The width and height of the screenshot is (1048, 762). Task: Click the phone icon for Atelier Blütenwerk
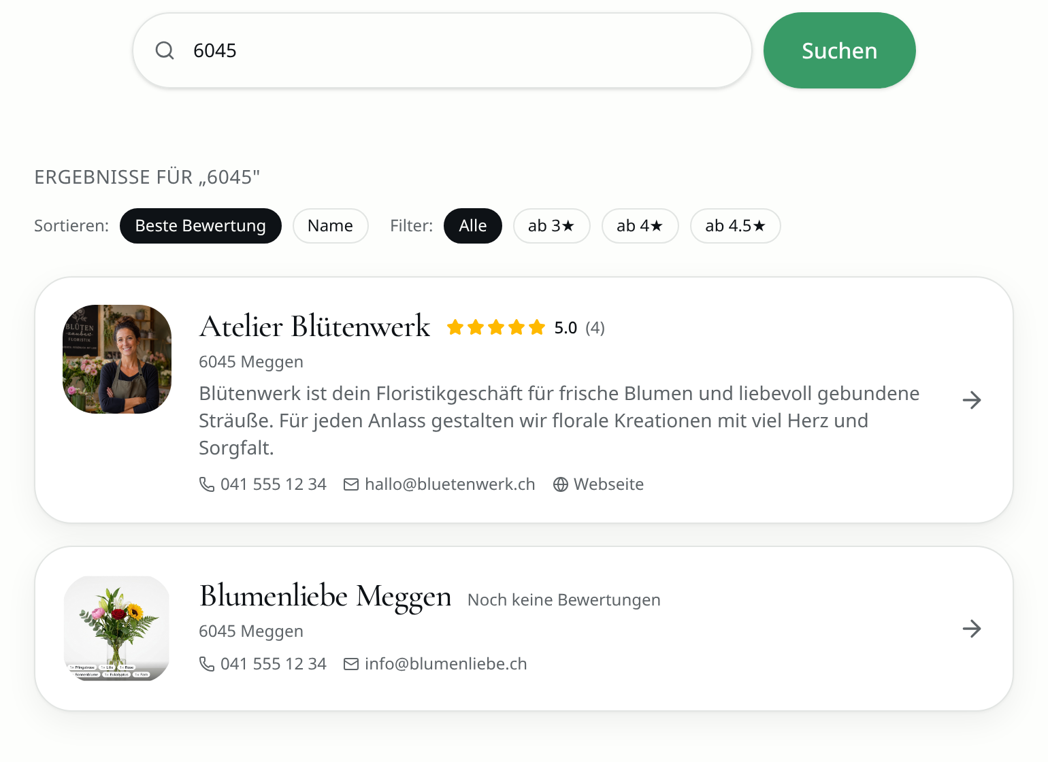click(x=207, y=484)
